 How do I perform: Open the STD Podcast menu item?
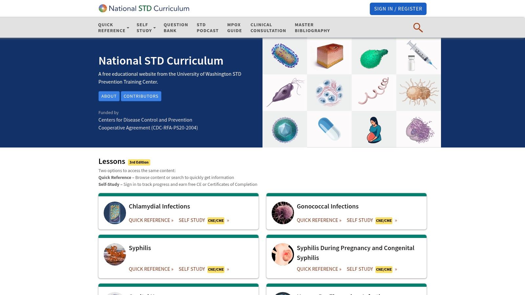coord(208,28)
